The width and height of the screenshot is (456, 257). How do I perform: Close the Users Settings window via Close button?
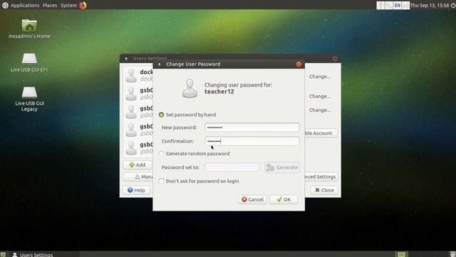coord(324,191)
